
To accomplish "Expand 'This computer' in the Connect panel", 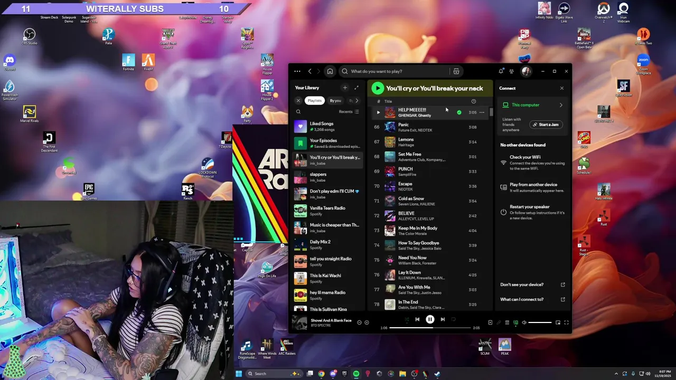I will pos(533,105).
